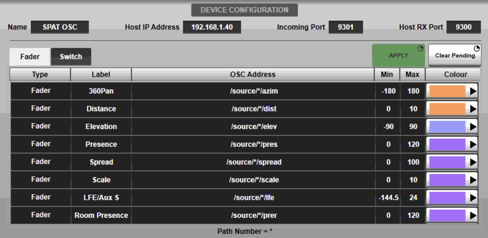This screenshot has width=488, height=238.
Task: Open colour dropdown arrow for 360Pan row
Action: click(x=473, y=91)
